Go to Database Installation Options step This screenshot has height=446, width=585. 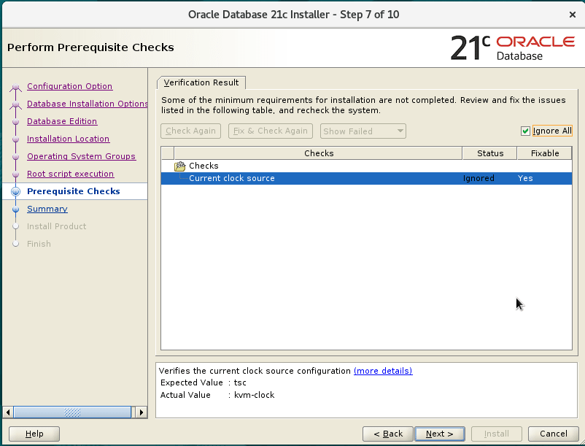click(88, 104)
